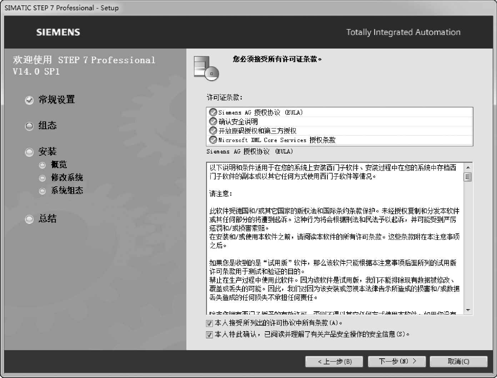Select Siemens AG 授权协议 (EULA) in the list
This screenshot has height=378, width=497.
point(340,112)
